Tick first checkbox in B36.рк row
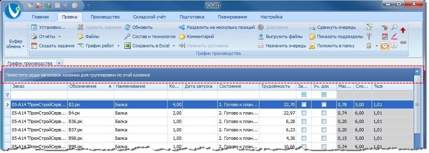The height and width of the screenshot is (153, 429). pyautogui.click(x=304, y=121)
